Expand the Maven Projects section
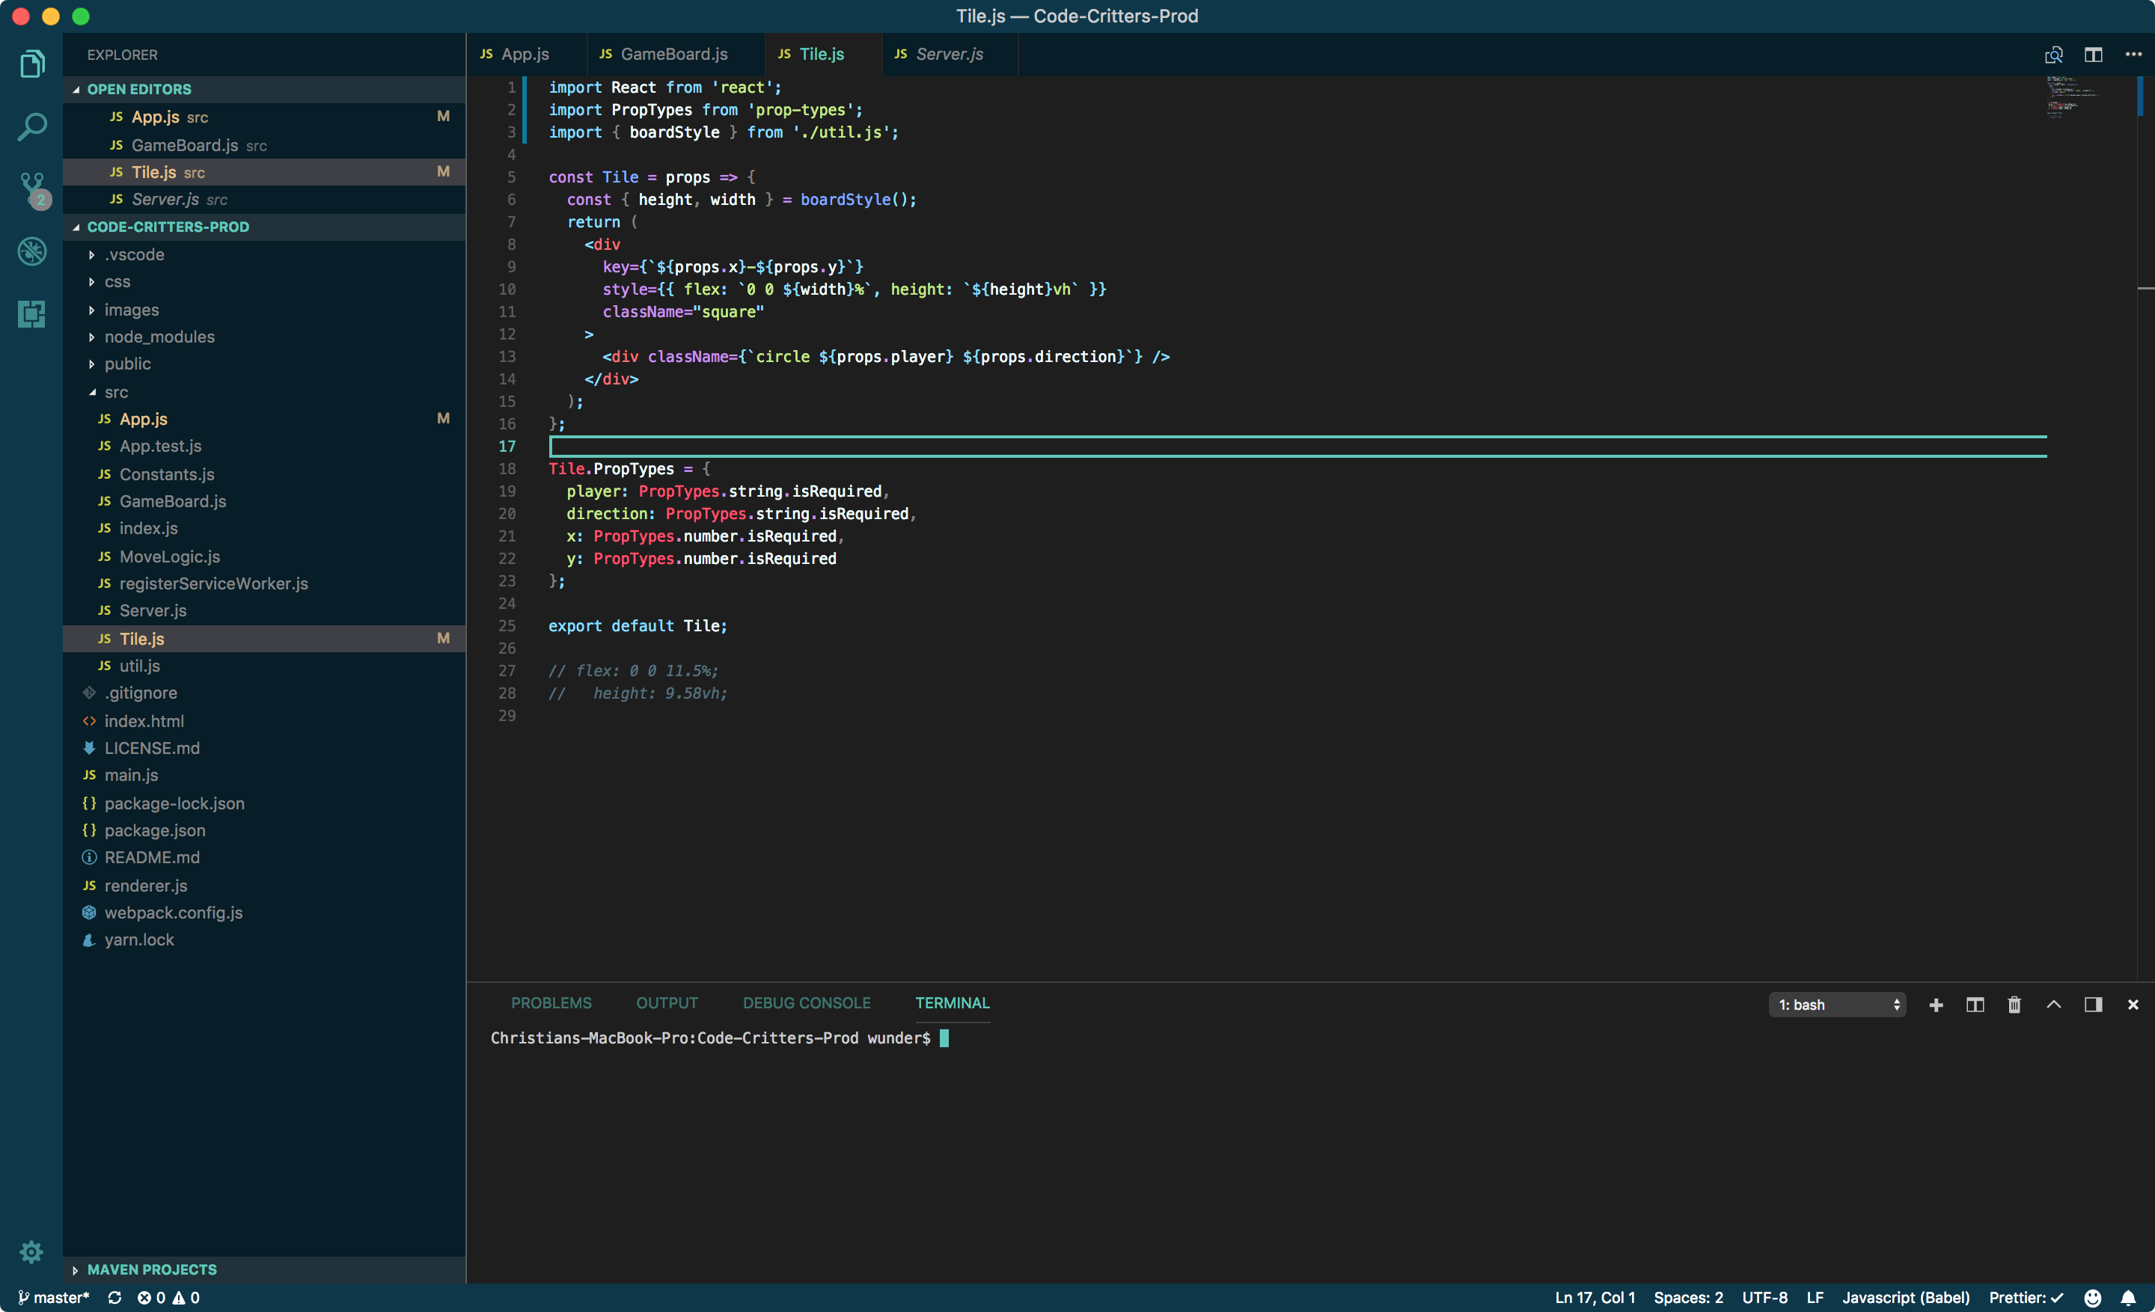Screen dimensions: 2155x1312 click(x=151, y=1269)
